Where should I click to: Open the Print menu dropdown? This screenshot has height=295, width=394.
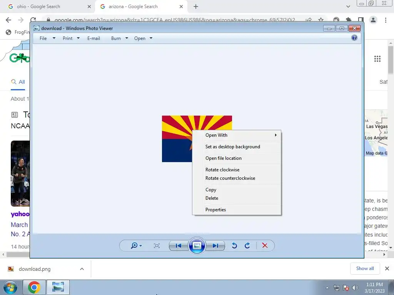pos(71,38)
